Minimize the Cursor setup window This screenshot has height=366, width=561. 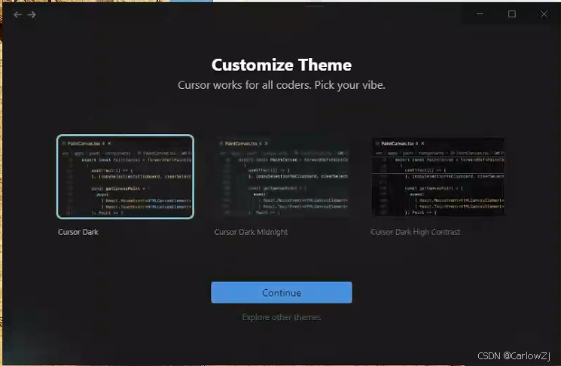tap(480, 14)
